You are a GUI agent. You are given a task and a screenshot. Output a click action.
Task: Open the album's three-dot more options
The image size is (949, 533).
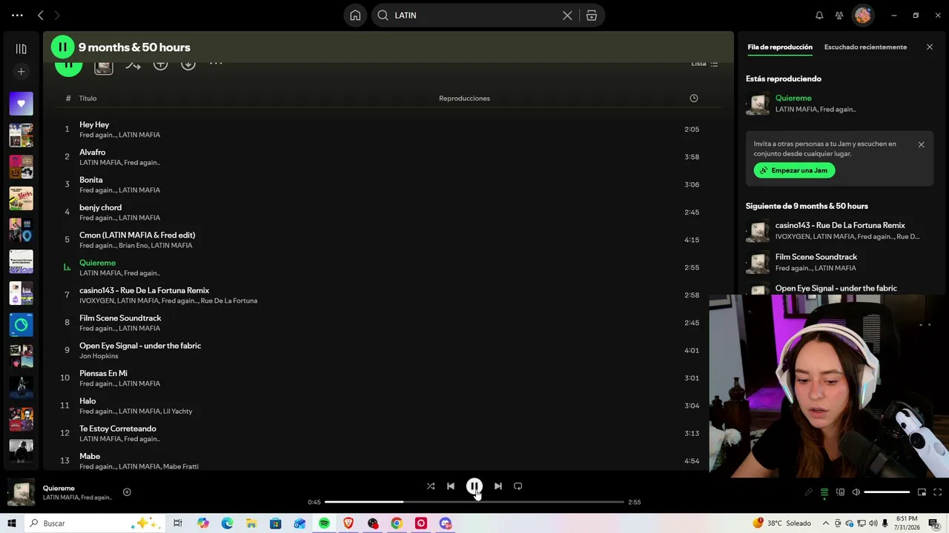(x=216, y=64)
